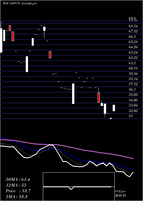Click the 12MA : 55 readout
143x201 pixels.
pos(16,185)
